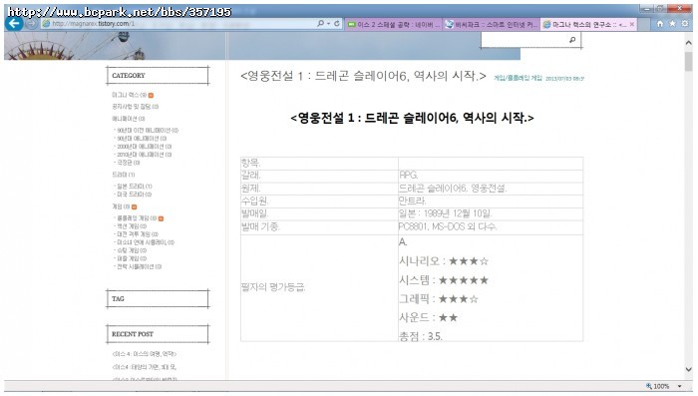This screenshot has height=396, width=698.
Task: Click the page favicon in the address bar
Action: coord(46,24)
